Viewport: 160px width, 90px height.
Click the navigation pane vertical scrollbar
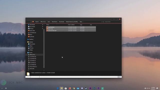44,48
